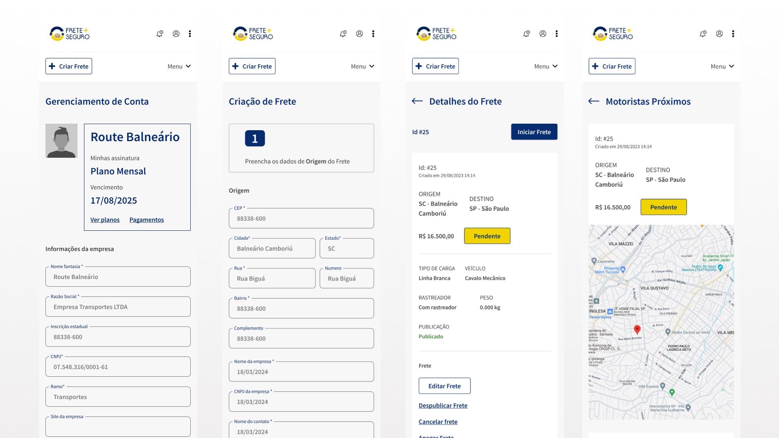
Task: Expand Menu dropdown in Criação de Frete screen
Action: tap(362, 67)
